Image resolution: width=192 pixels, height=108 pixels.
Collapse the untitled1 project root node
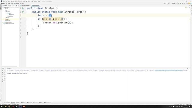(3, 7)
